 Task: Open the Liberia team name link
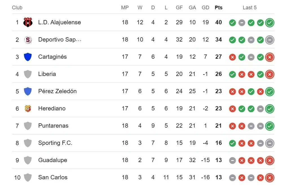coord(47,74)
